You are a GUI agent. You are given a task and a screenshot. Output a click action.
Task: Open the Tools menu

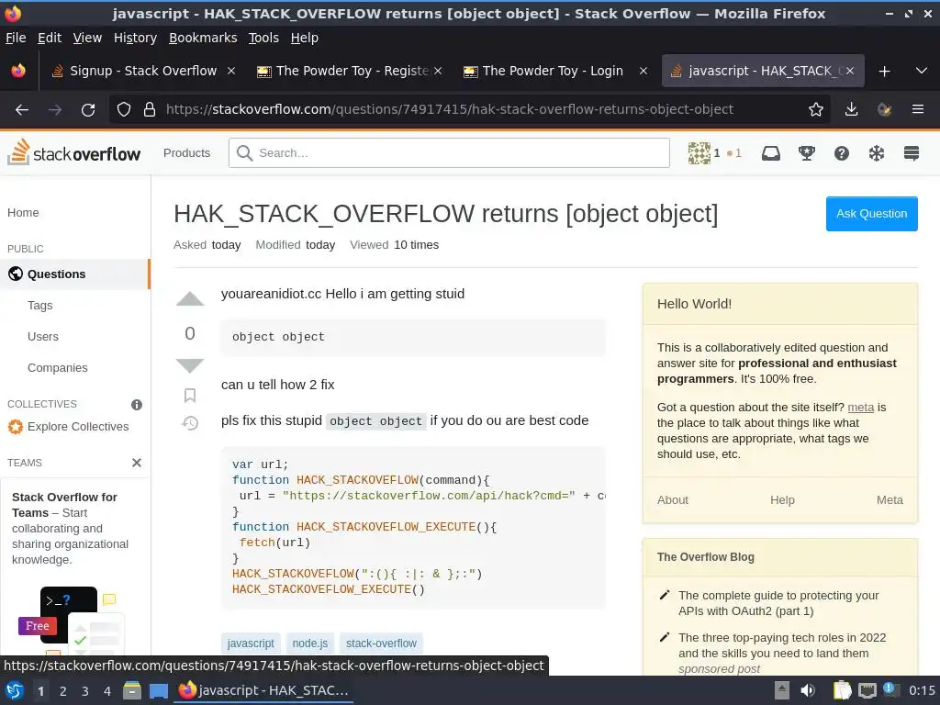(263, 38)
